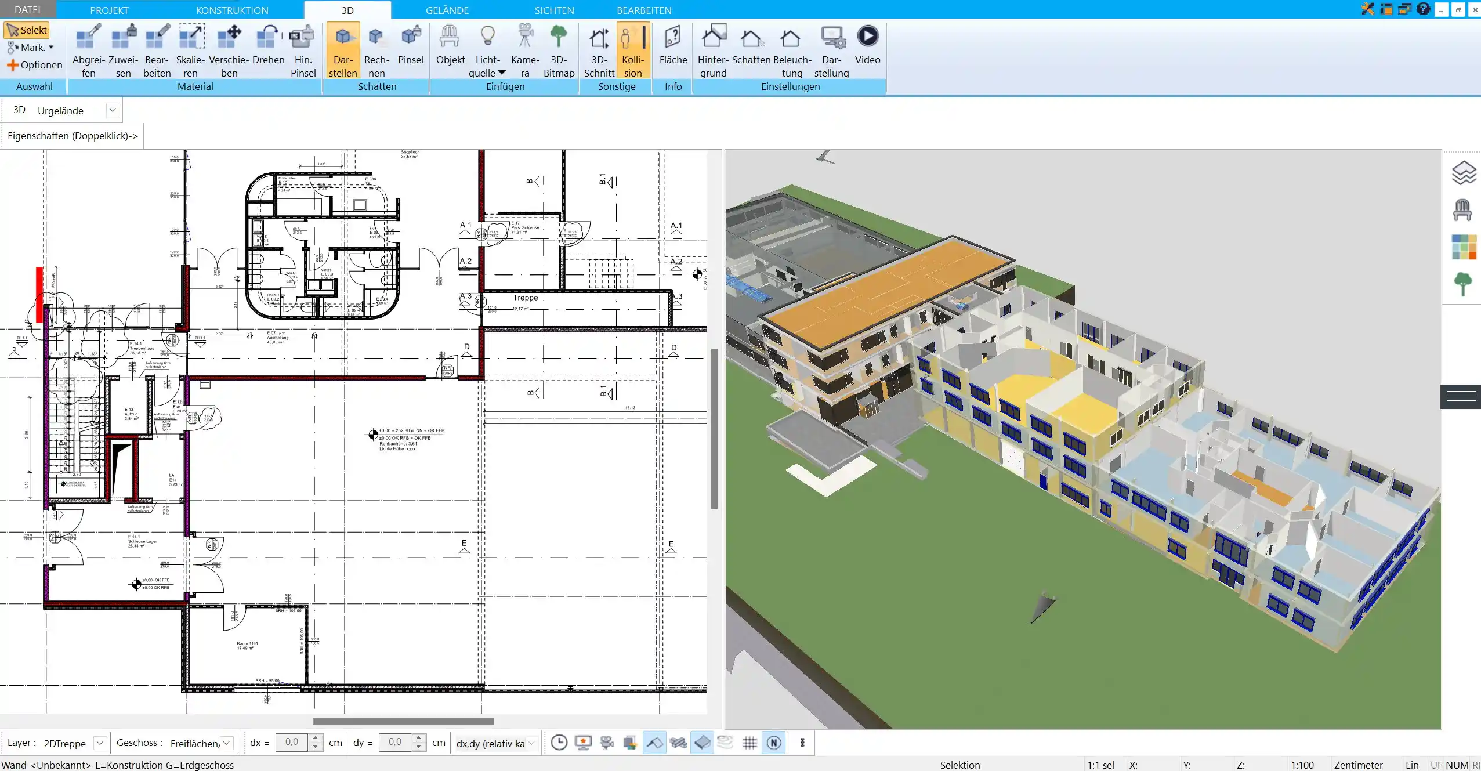Open the 3D-Schnitt section tool

click(599, 50)
